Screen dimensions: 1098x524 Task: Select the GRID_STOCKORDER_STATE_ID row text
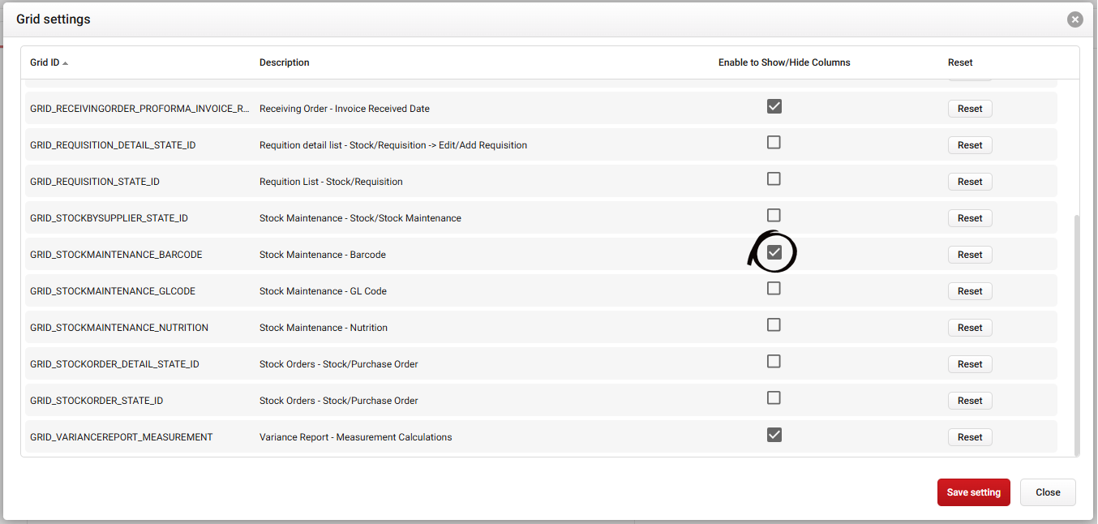(97, 401)
